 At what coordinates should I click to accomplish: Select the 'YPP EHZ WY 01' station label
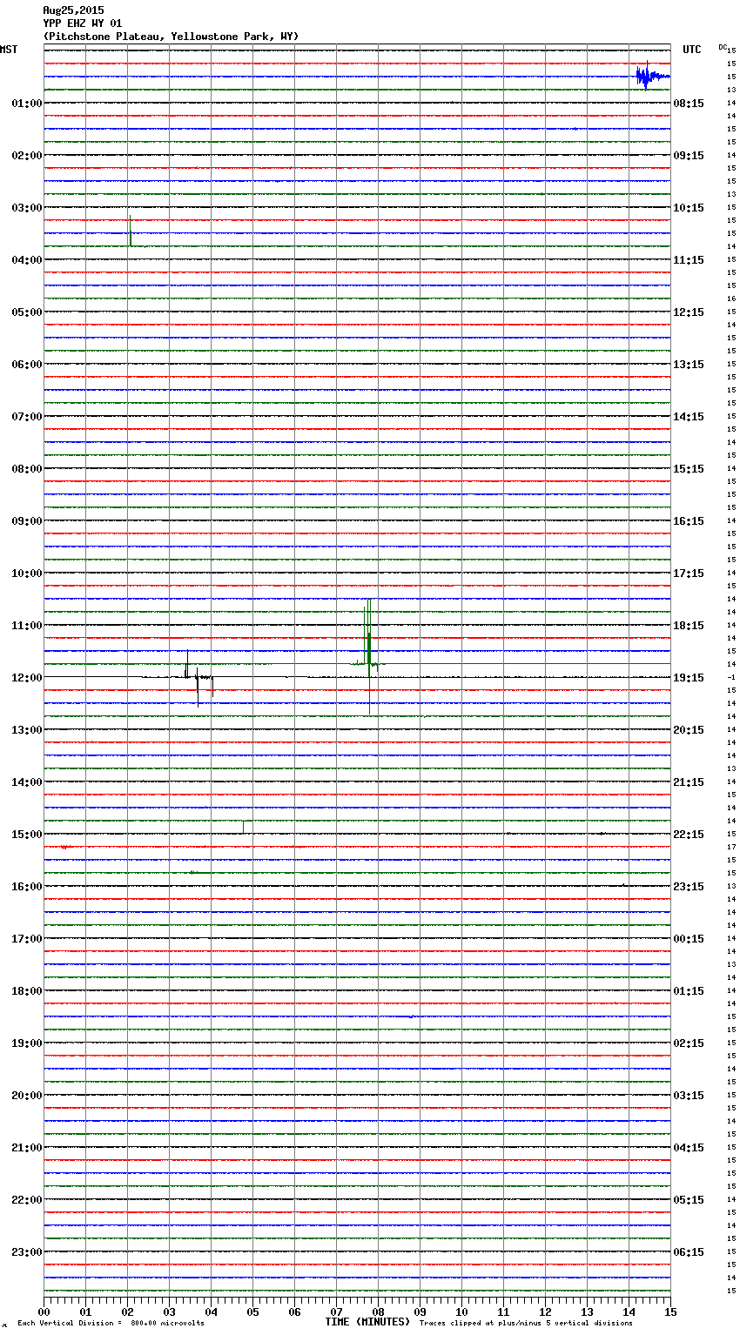[x=83, y=23]
